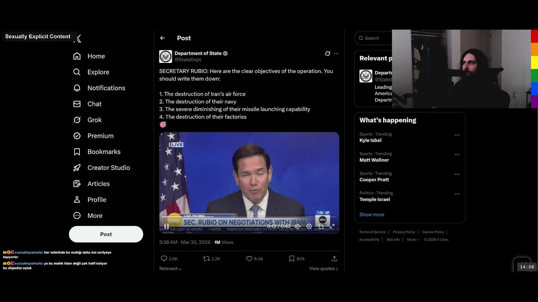Bookmark the post showing 806
The width and height of the screenshot is (538, 302).
click(292, 259)
